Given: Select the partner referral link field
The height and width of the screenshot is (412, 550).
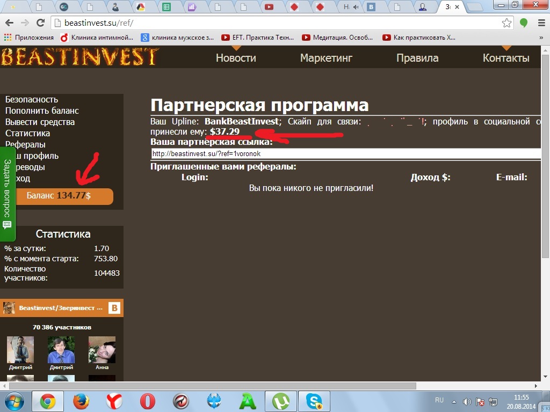Looking at the screenshot, I should tap(346, 154).
